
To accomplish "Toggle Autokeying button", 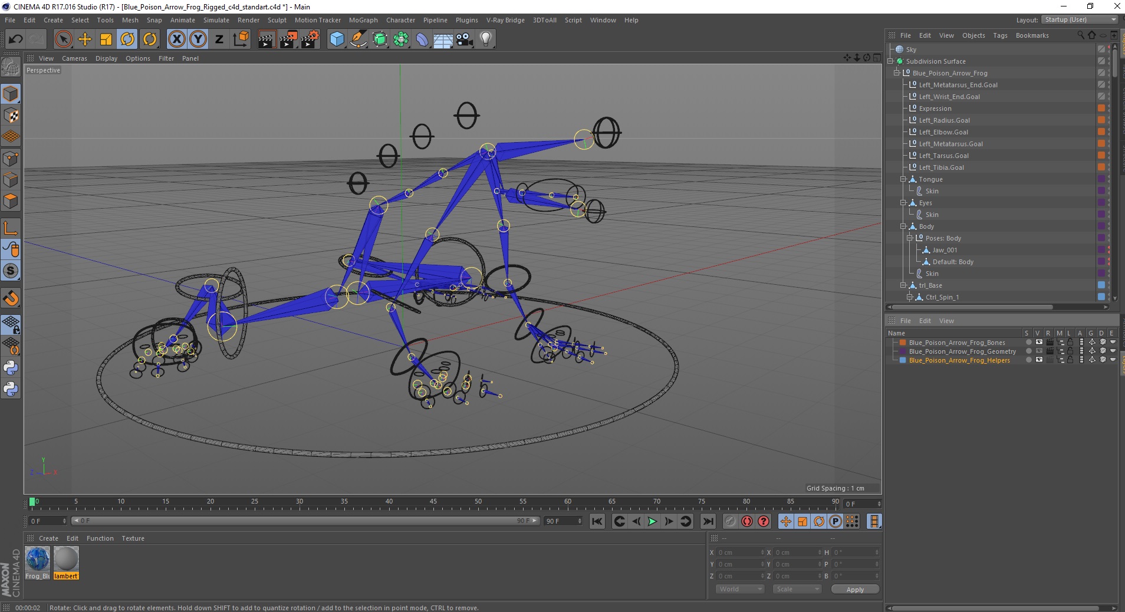I will [747, 521].
